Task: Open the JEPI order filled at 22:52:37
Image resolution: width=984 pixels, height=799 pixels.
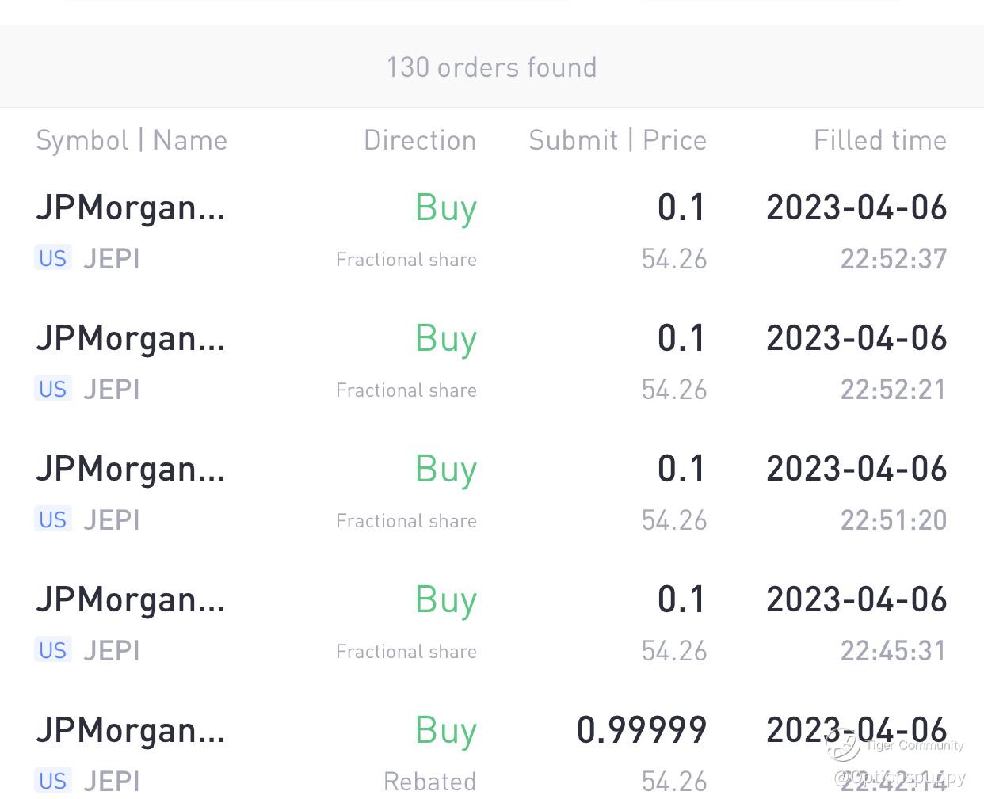Action: click(492, 231)
